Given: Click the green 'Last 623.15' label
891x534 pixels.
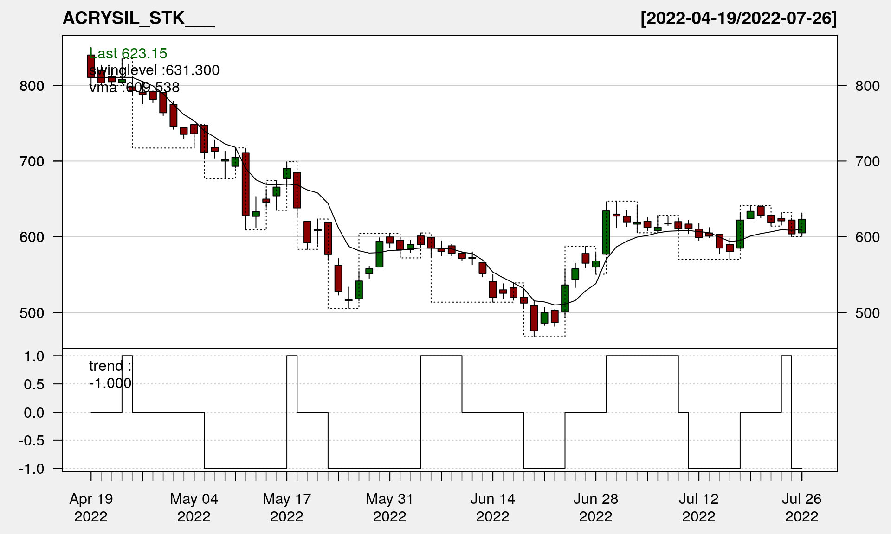Looking at the screenshot, I should tap(128, 53).
